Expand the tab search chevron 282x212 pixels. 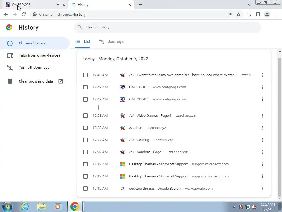pyautogui.click(x=249, y=5)
